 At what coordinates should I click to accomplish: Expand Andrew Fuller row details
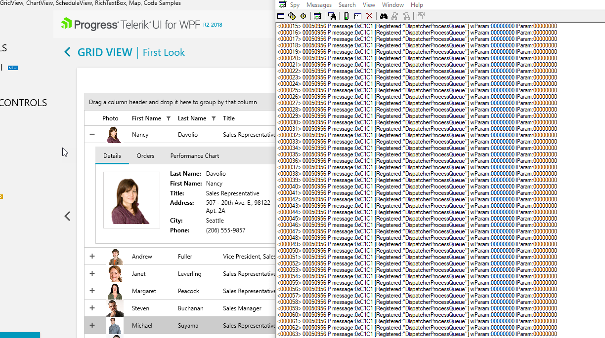tap(92, 256)
